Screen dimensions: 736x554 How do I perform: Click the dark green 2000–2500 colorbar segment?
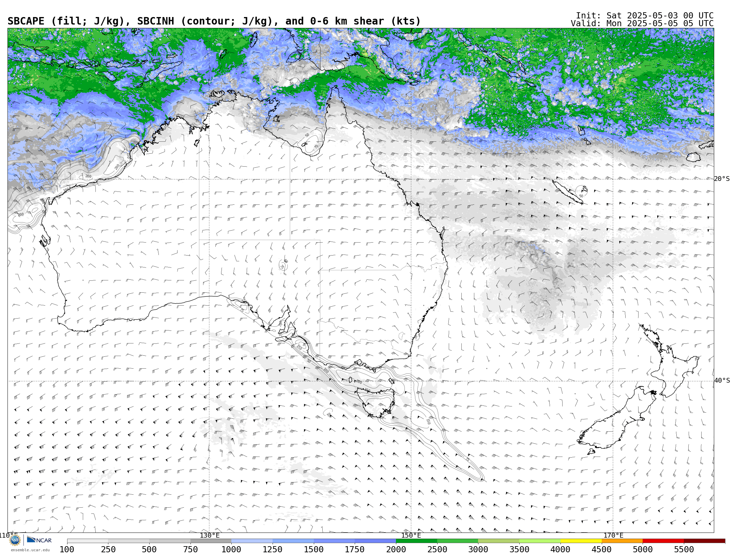416,541
